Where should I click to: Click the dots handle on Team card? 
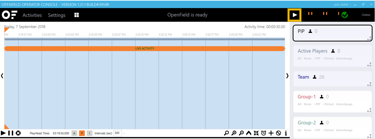[x=369, y=84]
